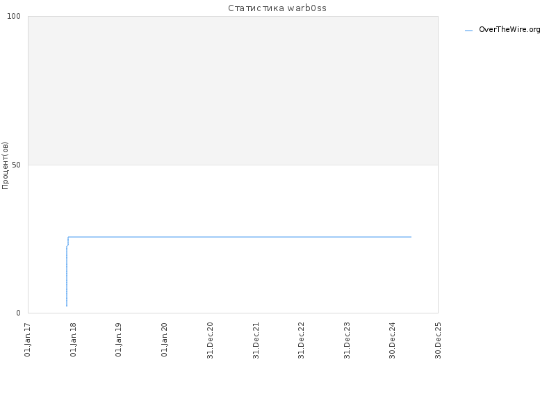This screenshot has width=556, height=417.
Task: Click the x-axis date 31.Dec.21
Action: click(x=256, y=341)
